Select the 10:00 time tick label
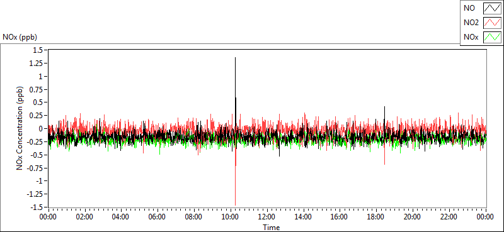Viewport: 504px width, 232px height. point(230,218)
